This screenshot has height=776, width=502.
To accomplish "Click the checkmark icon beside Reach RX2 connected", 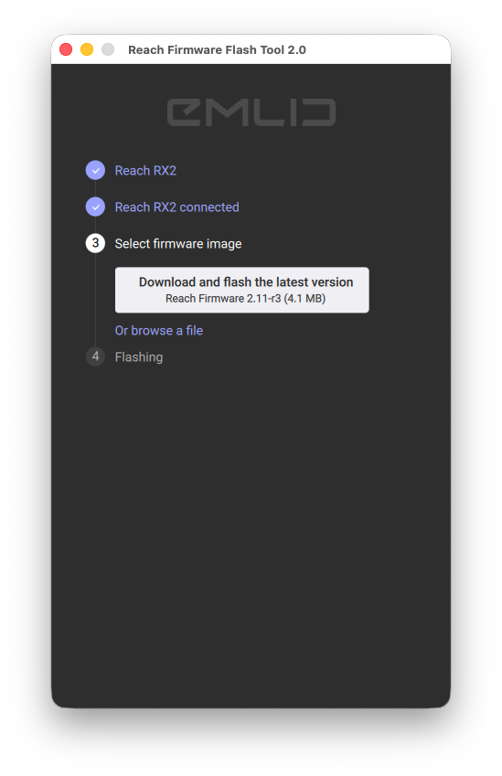I will coord(95,207).
